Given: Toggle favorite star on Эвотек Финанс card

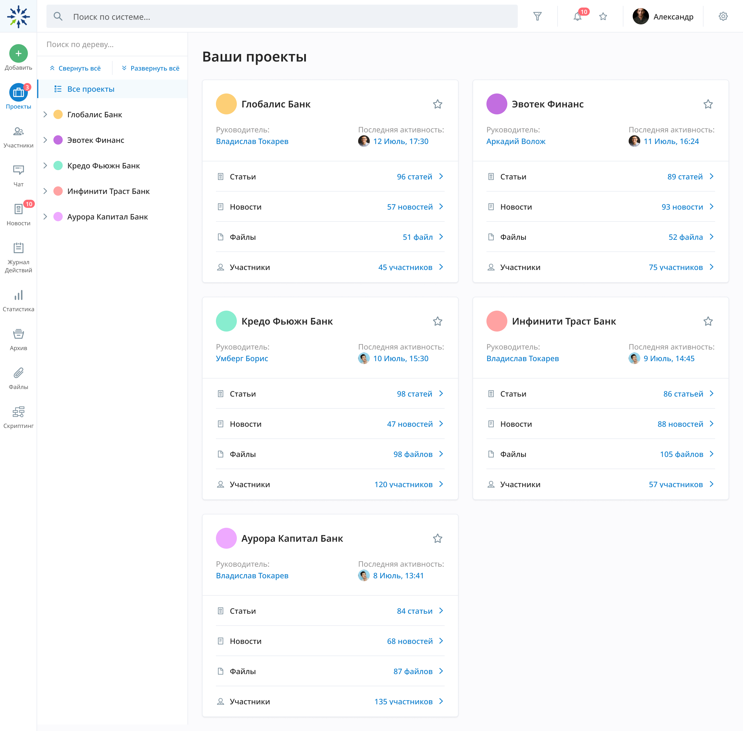Looking at the screenshot, I should pyautogui.click(x=708, y=104).
